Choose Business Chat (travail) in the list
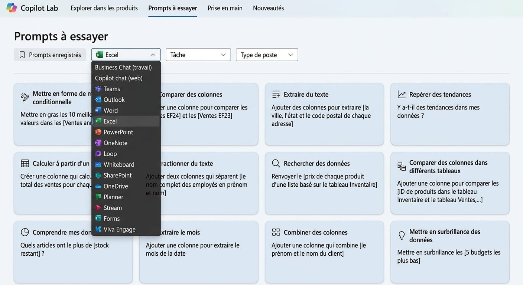The width and height of the screenshot is (523, 285). click(x=126, y=67)
